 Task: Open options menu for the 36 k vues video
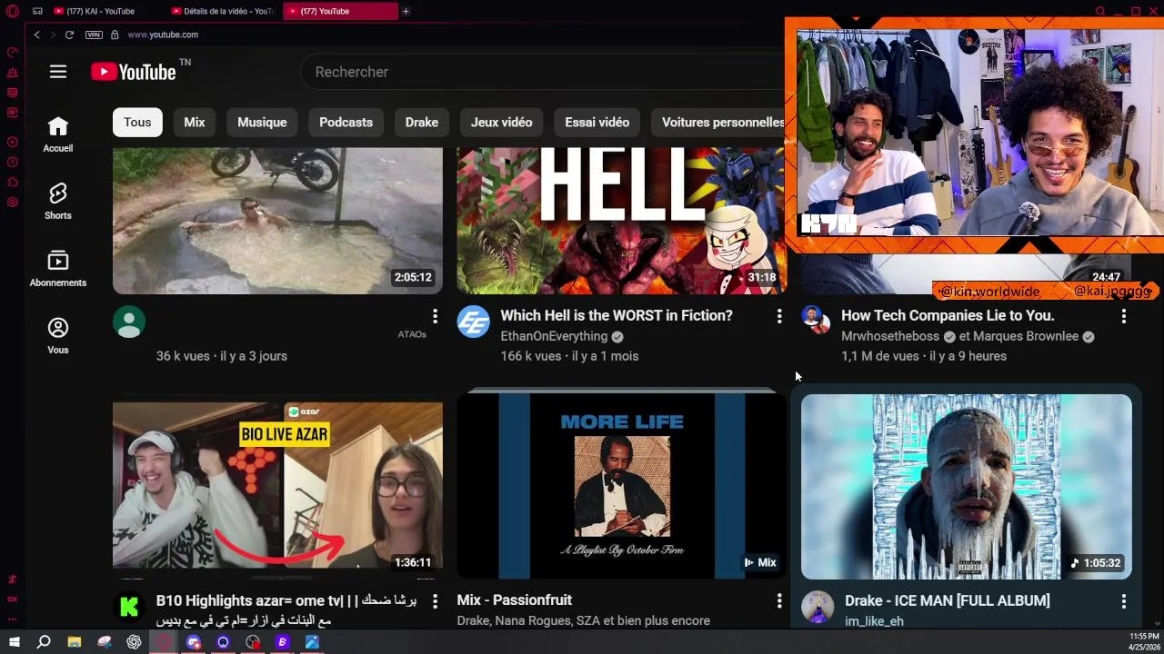coord(435,316)
